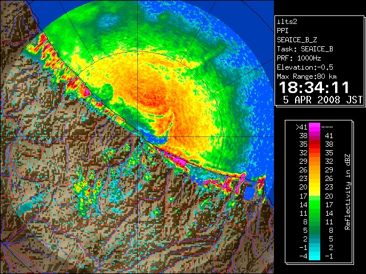Click the Max Range:80 km line

click(307, 76)
